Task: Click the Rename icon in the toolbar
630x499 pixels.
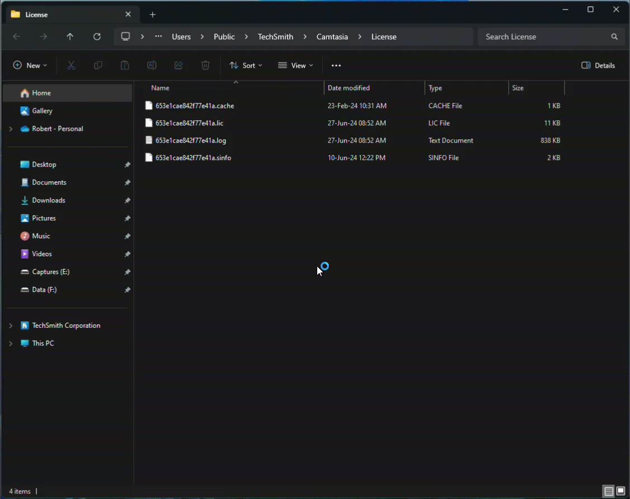Action: [x=152, y=65]
